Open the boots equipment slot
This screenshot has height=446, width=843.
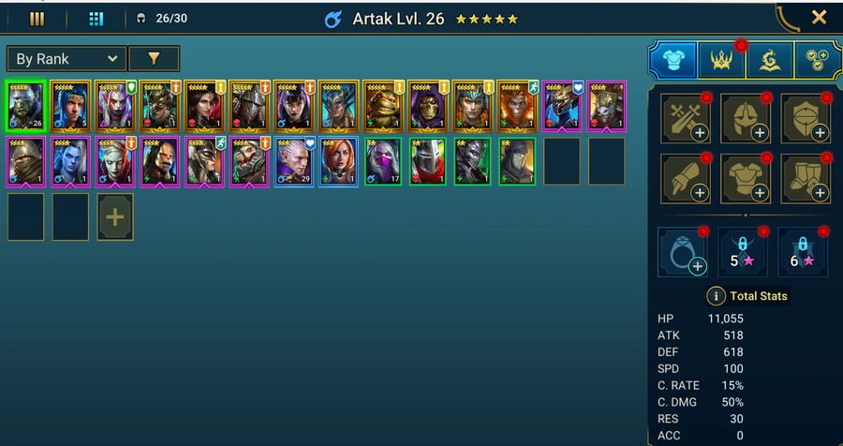point(806,179)
